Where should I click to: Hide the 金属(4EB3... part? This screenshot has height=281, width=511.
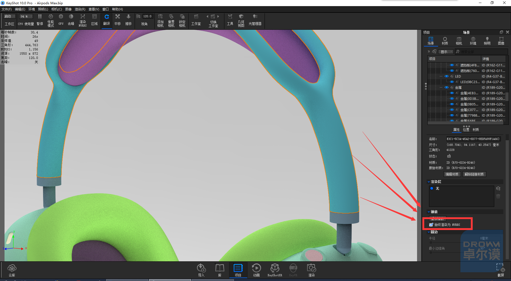[452, 93]
